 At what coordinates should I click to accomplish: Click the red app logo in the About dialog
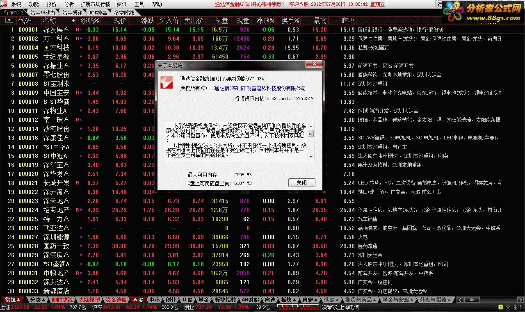[166, 82]
